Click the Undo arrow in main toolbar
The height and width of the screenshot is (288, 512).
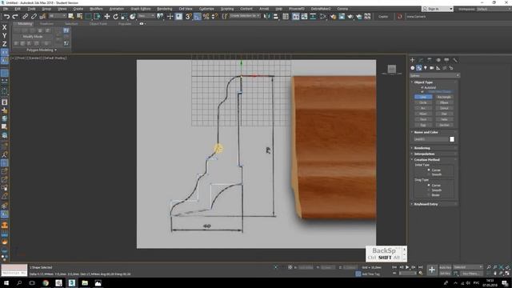point(6,16)
